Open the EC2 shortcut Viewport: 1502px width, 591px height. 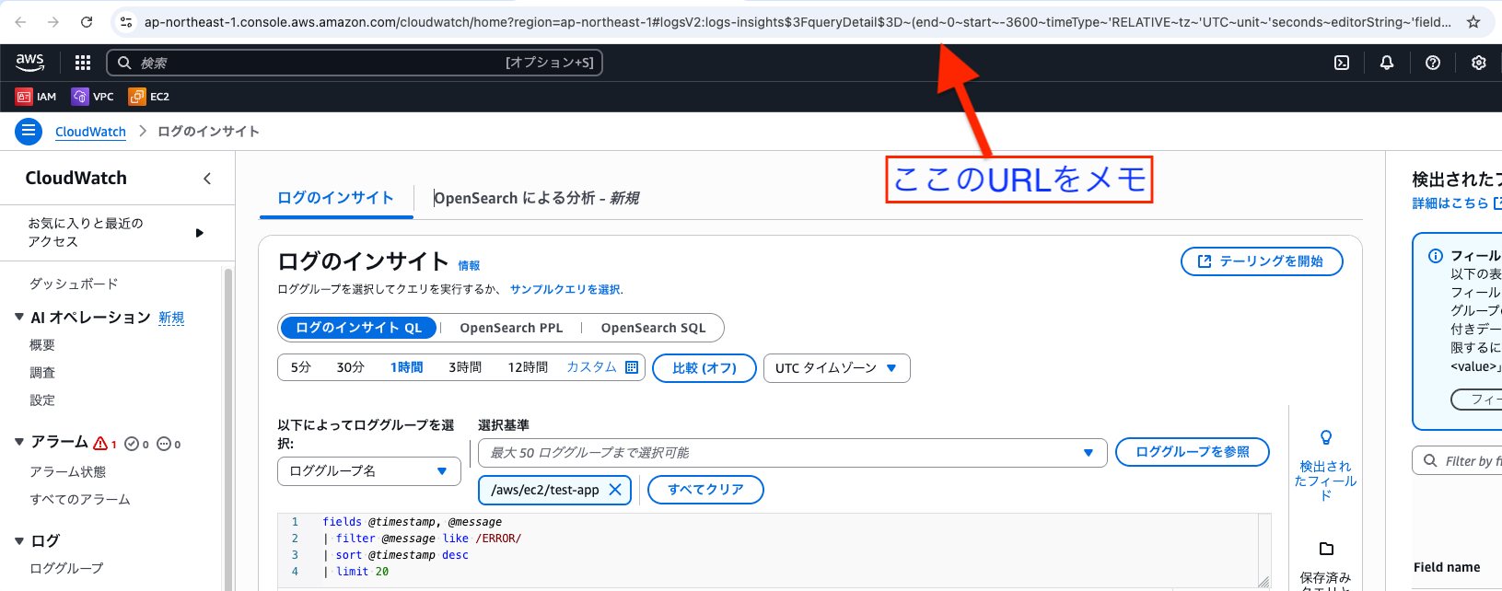pos(149,97)
